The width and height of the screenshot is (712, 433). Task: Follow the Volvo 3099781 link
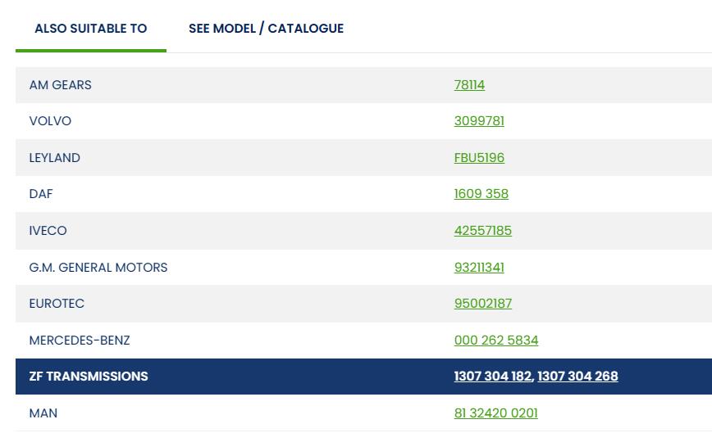pos(479,121)
